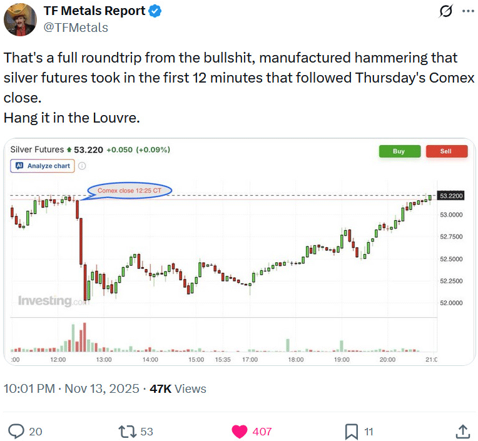Click the TF Metals Report profile avatar

[20, 19]
